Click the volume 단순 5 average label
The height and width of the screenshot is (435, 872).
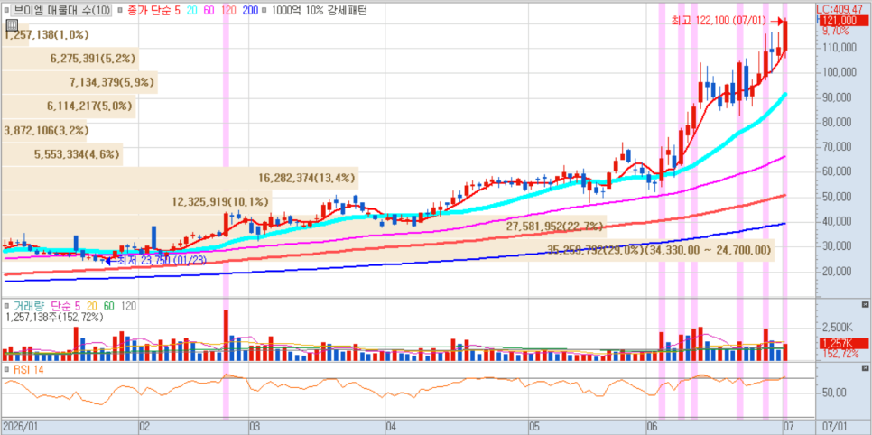click(x=66, y=305)
